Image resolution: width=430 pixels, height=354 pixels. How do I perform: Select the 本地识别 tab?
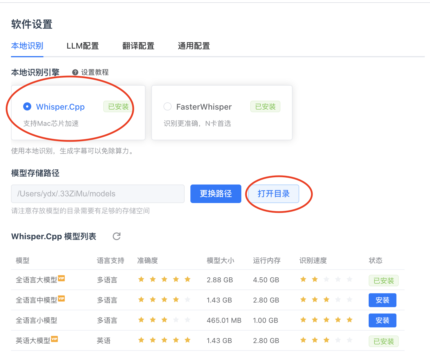coord(27,46)
